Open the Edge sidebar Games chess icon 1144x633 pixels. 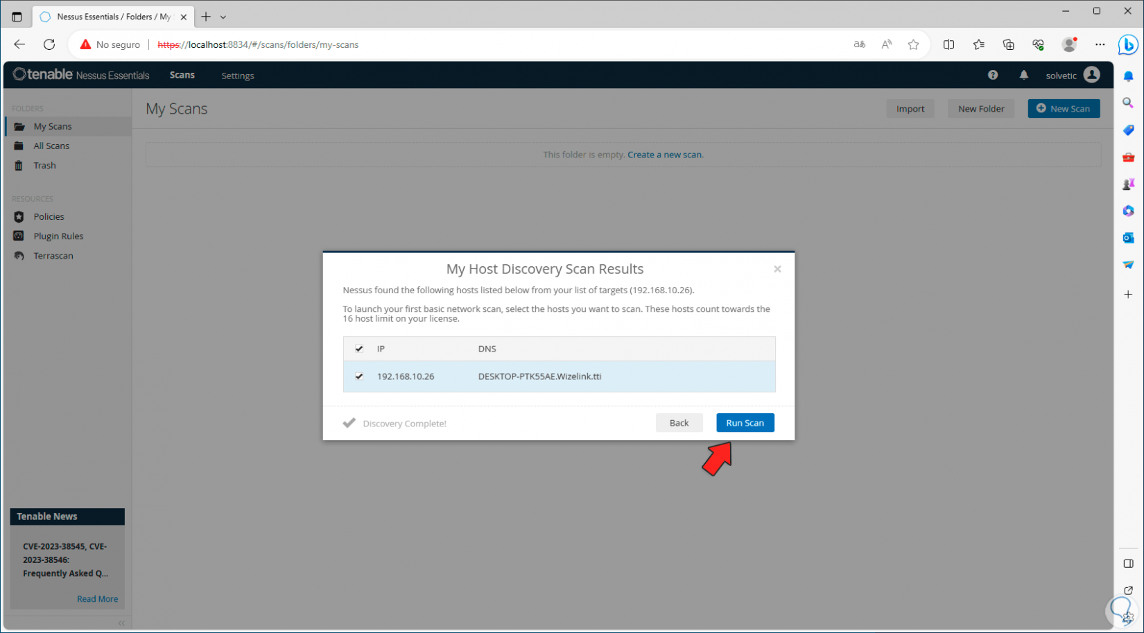click(1128, 184)
